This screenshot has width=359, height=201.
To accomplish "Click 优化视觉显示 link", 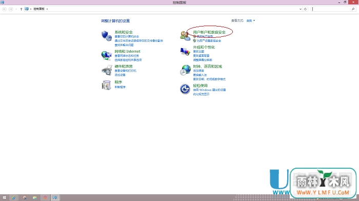I will (x=201, y=94).
